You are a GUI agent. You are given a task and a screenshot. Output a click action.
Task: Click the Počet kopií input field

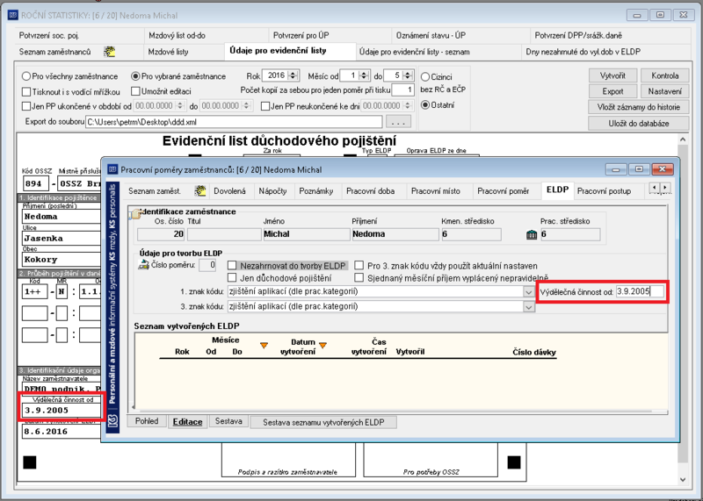(402, 90)
